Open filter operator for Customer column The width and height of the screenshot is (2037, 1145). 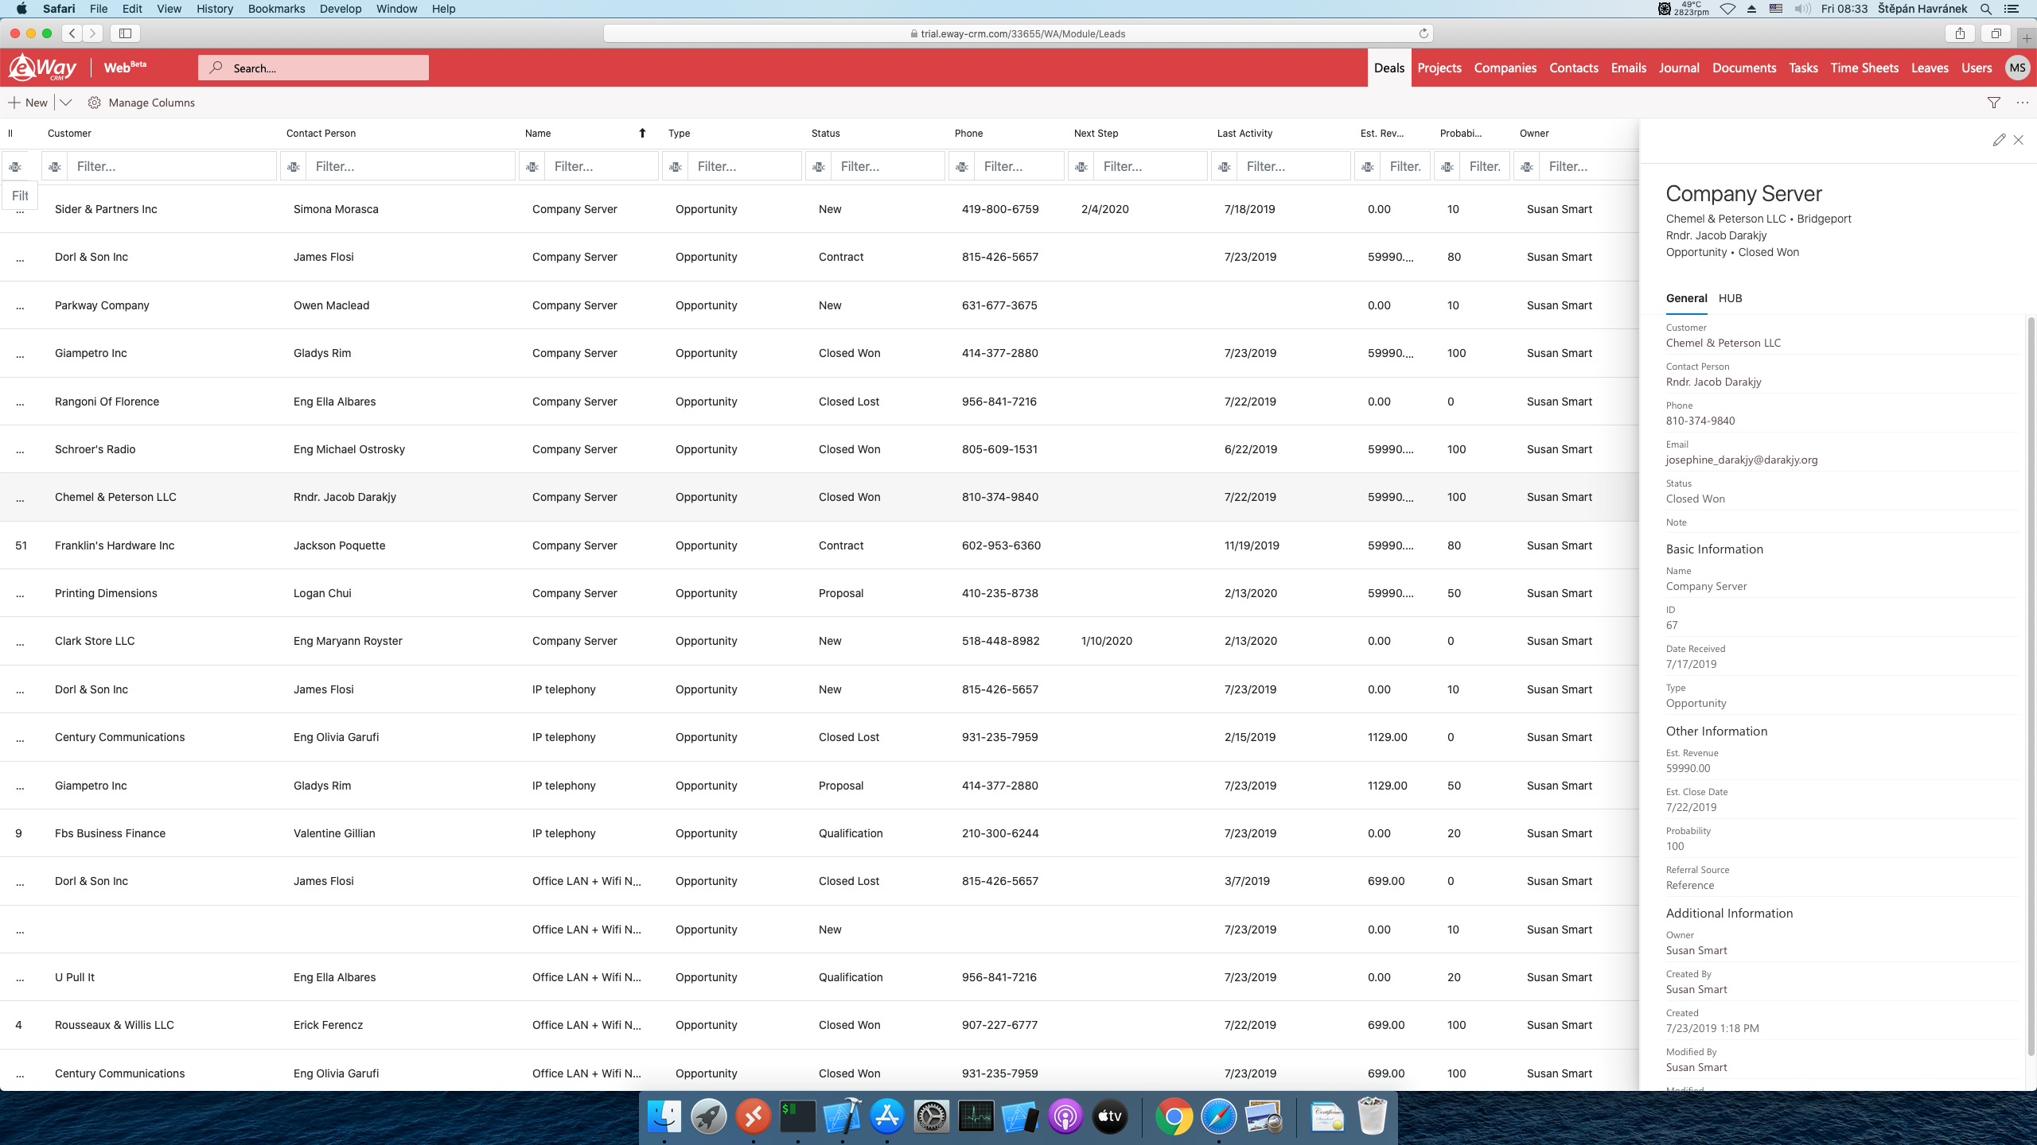click(x=55, y=167)
